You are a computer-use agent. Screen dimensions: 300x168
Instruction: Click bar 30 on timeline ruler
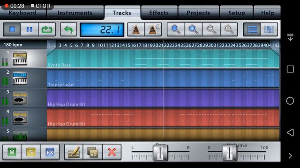pyautogui.click(x=210, y=45)
